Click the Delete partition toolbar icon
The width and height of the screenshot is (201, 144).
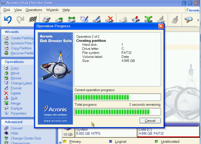tap(109, 19)
